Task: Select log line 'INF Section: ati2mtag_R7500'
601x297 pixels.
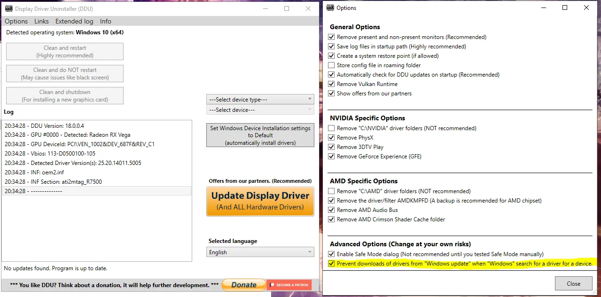Action: (97, 182)
